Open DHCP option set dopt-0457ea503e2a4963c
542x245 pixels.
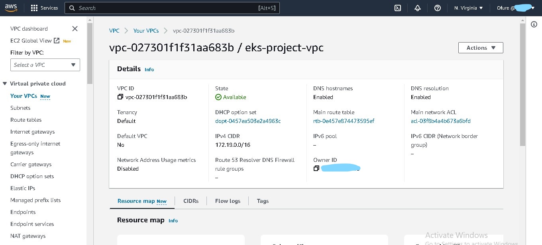[x=248, y=121]
